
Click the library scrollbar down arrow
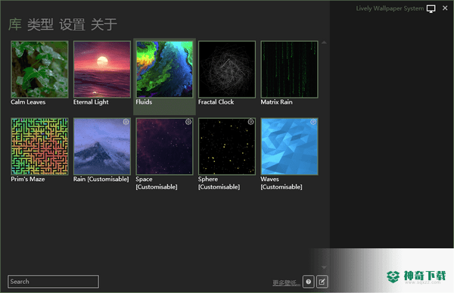point(324,267)
